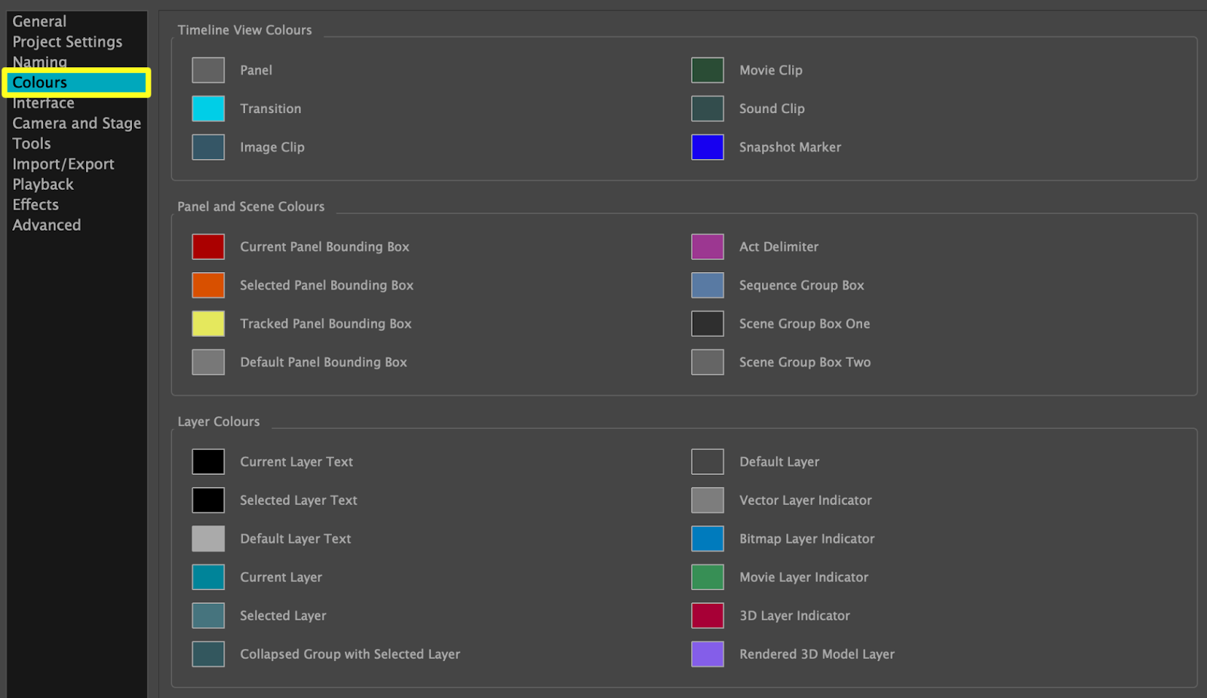The image size is (1207, 698).
Task: Open the Act Delimiter colour picker
Action: (x=707, y=246)
